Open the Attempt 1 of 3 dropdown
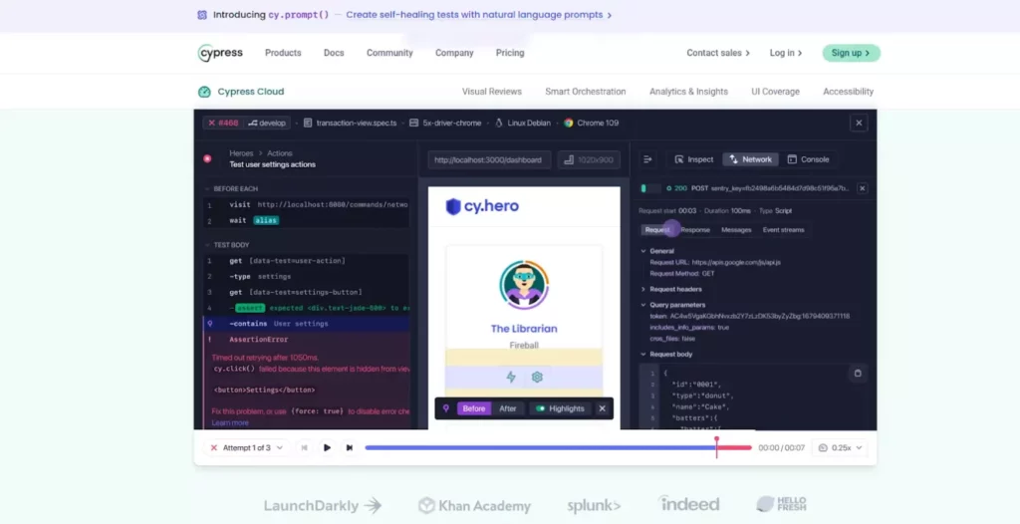 point(247,448)
